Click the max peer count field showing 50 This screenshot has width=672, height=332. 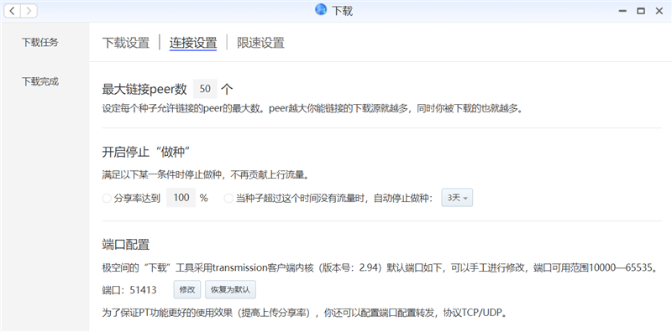[x=205, y=89]
